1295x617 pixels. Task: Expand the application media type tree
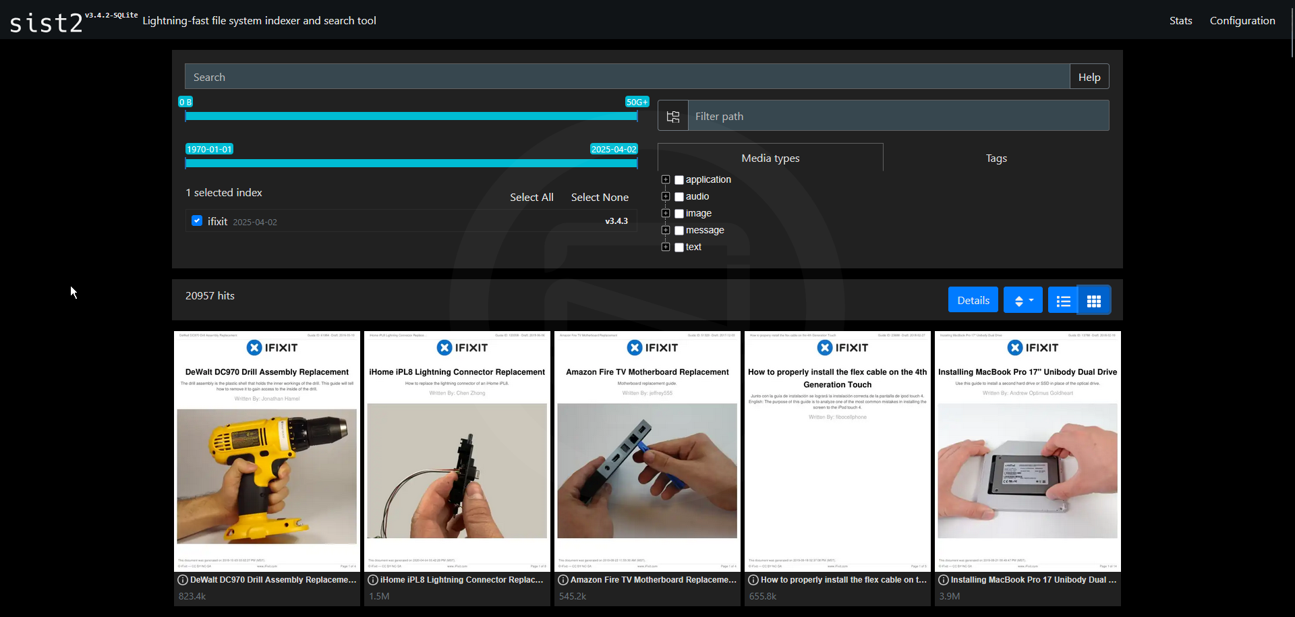click(665, 180)
